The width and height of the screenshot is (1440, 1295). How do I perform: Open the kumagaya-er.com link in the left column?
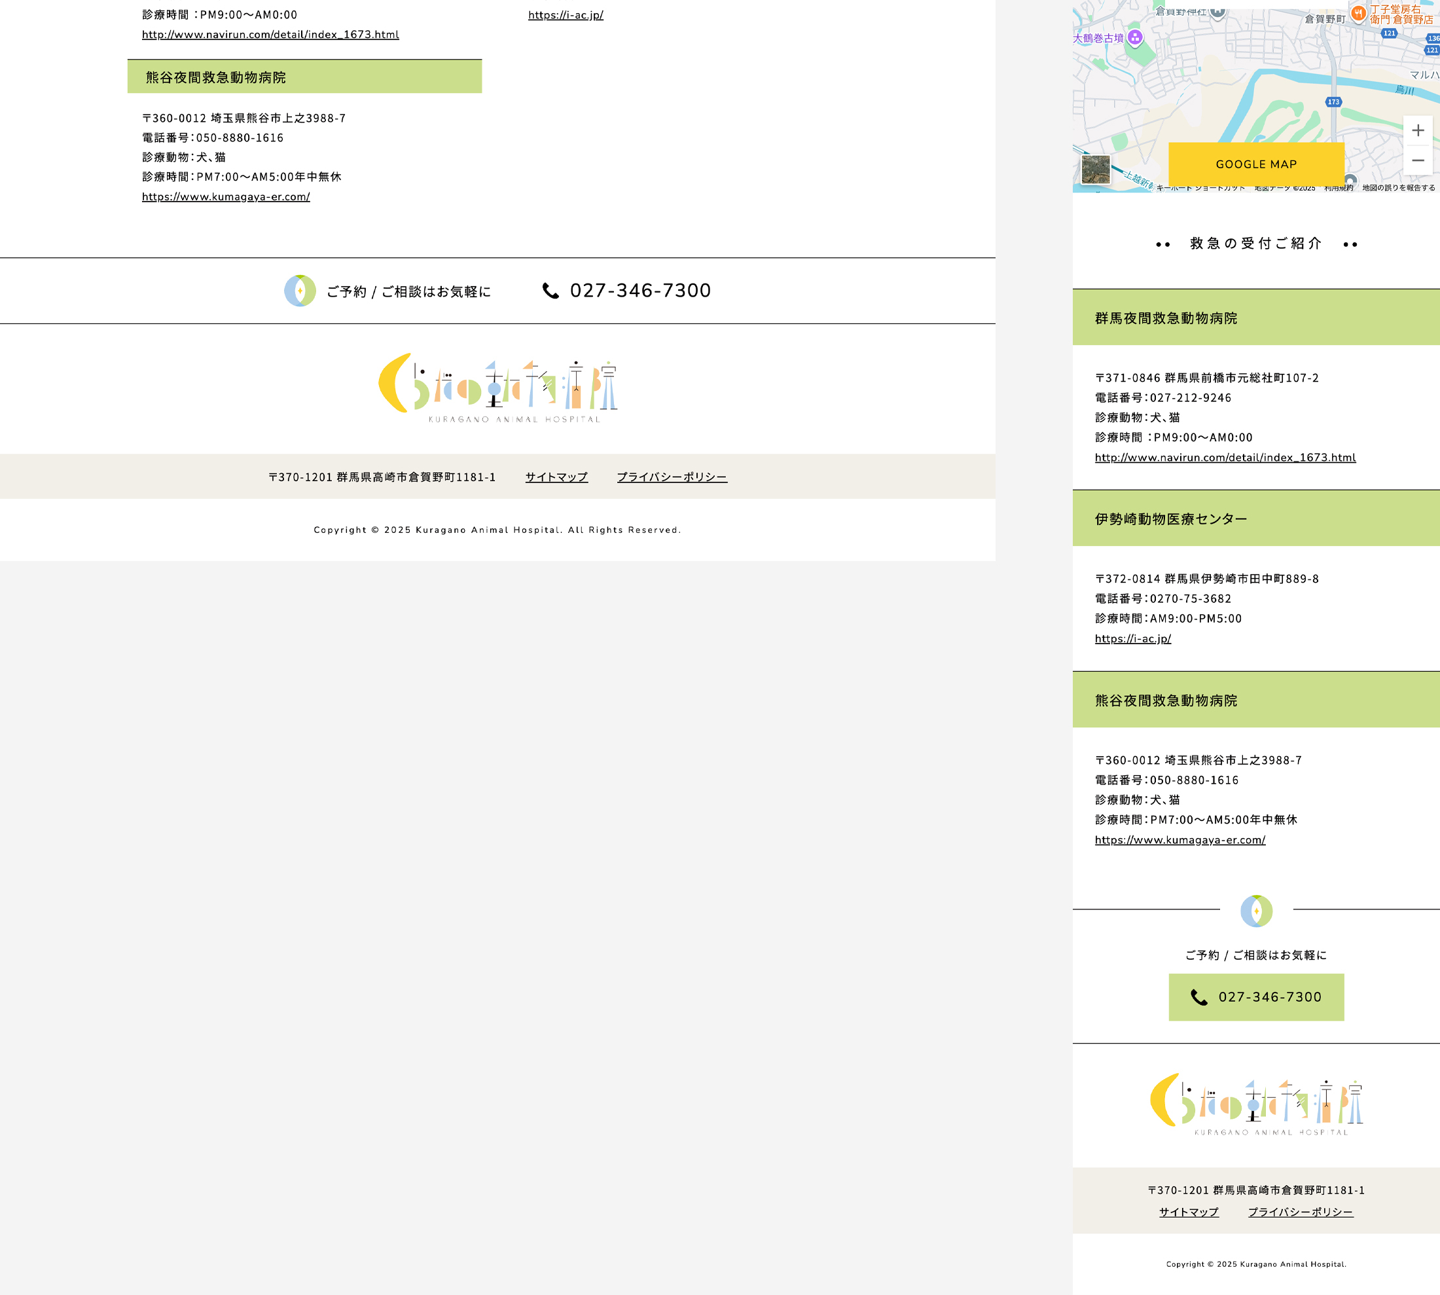pyautogui.click(x=226, y=197)
